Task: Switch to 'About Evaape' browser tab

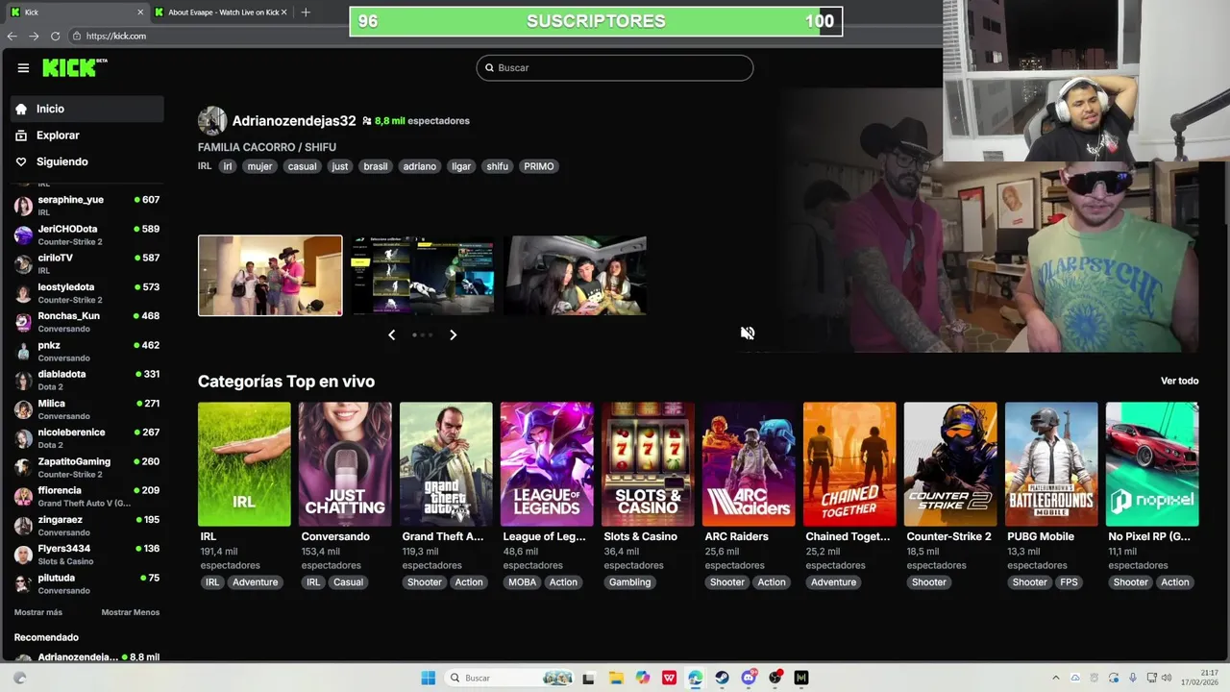Action: (x=220, y=12)
